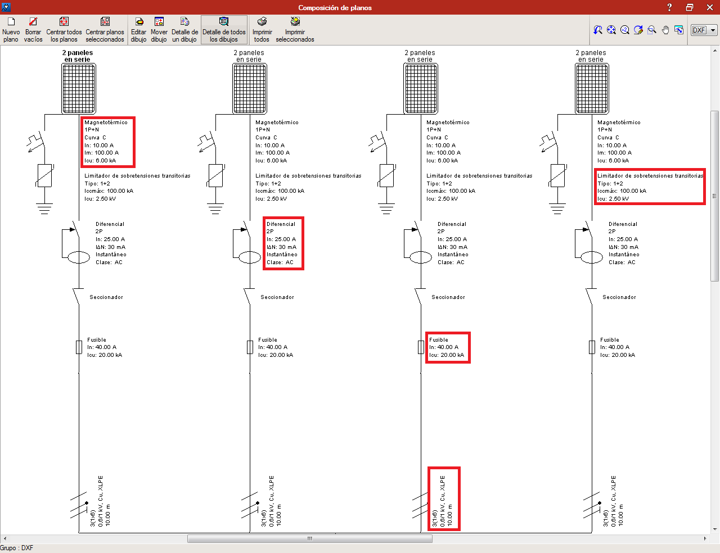Click first column Limitador de sobretensiones text
720x553 pixels.
tap(137, 175)
